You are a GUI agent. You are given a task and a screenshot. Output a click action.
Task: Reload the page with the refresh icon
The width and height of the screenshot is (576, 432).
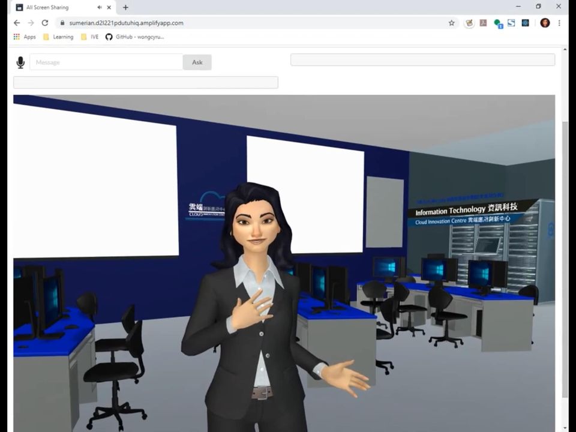45,23
